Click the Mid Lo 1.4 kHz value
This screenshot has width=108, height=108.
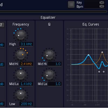[x=26, y=84]
